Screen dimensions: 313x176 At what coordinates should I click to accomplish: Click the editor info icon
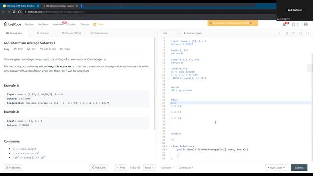pyautogui.click(x=280, y=33)
